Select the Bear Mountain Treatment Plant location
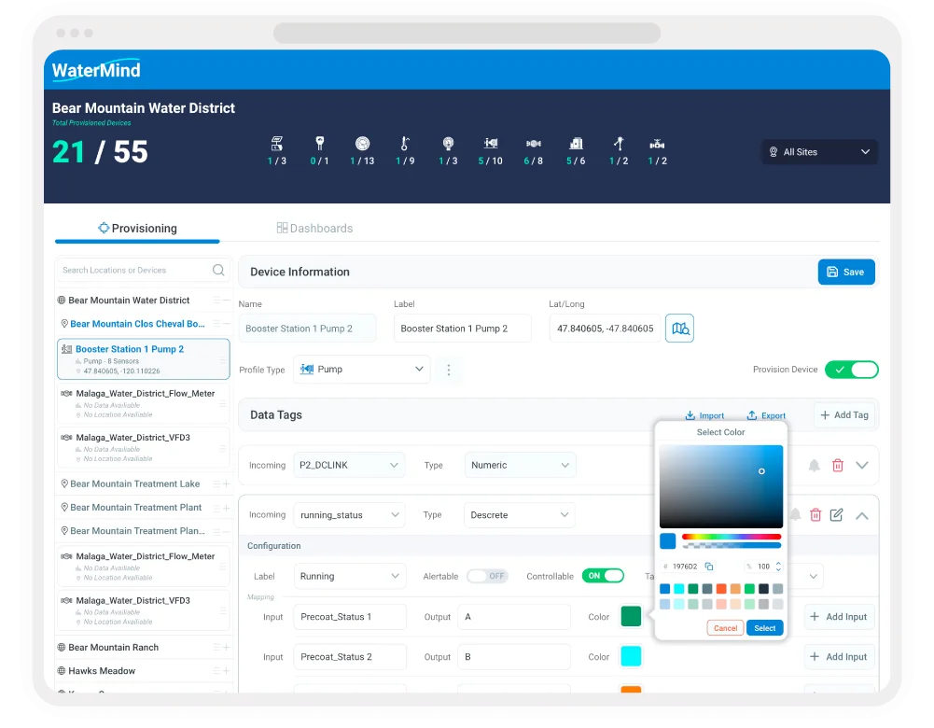This screenshot has height=728, width=934. click(136, 508)
